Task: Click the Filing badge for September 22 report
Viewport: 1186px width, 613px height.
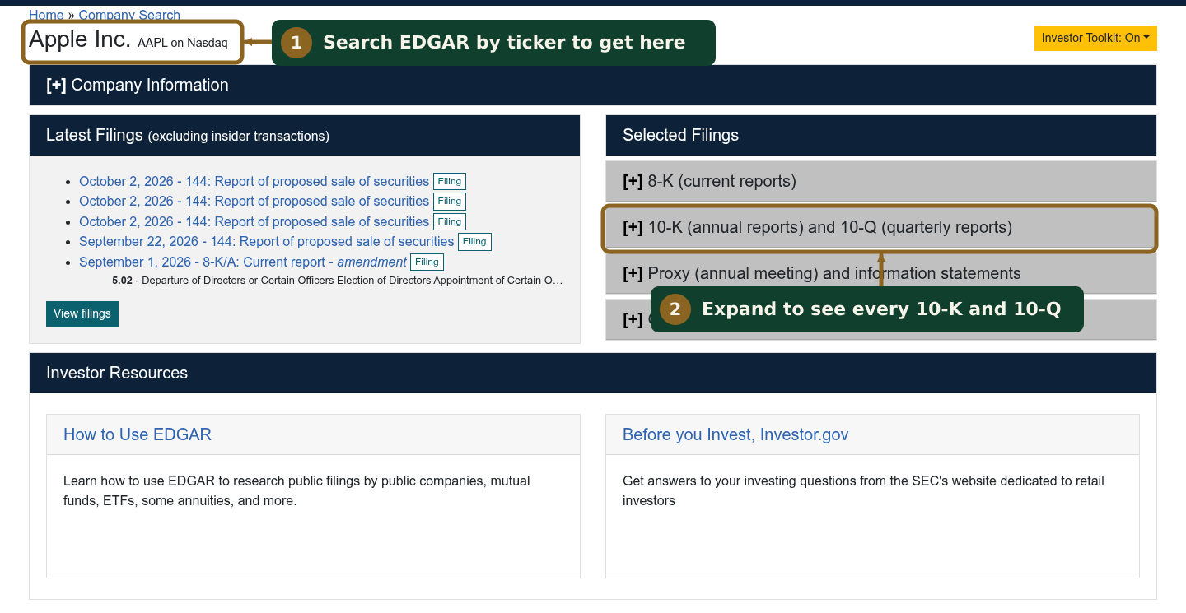Action: click(x=474, y=242)
